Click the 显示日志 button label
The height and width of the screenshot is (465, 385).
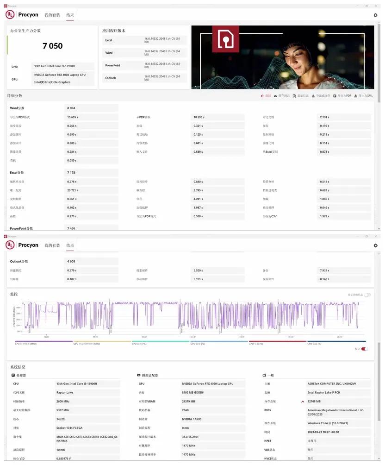point(303,96)
